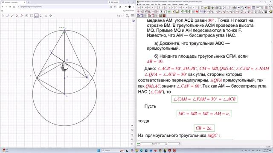Open the Insert menu in Scientific WorkPlace
This screenshot has height=153, width=273.
[148, 4]
